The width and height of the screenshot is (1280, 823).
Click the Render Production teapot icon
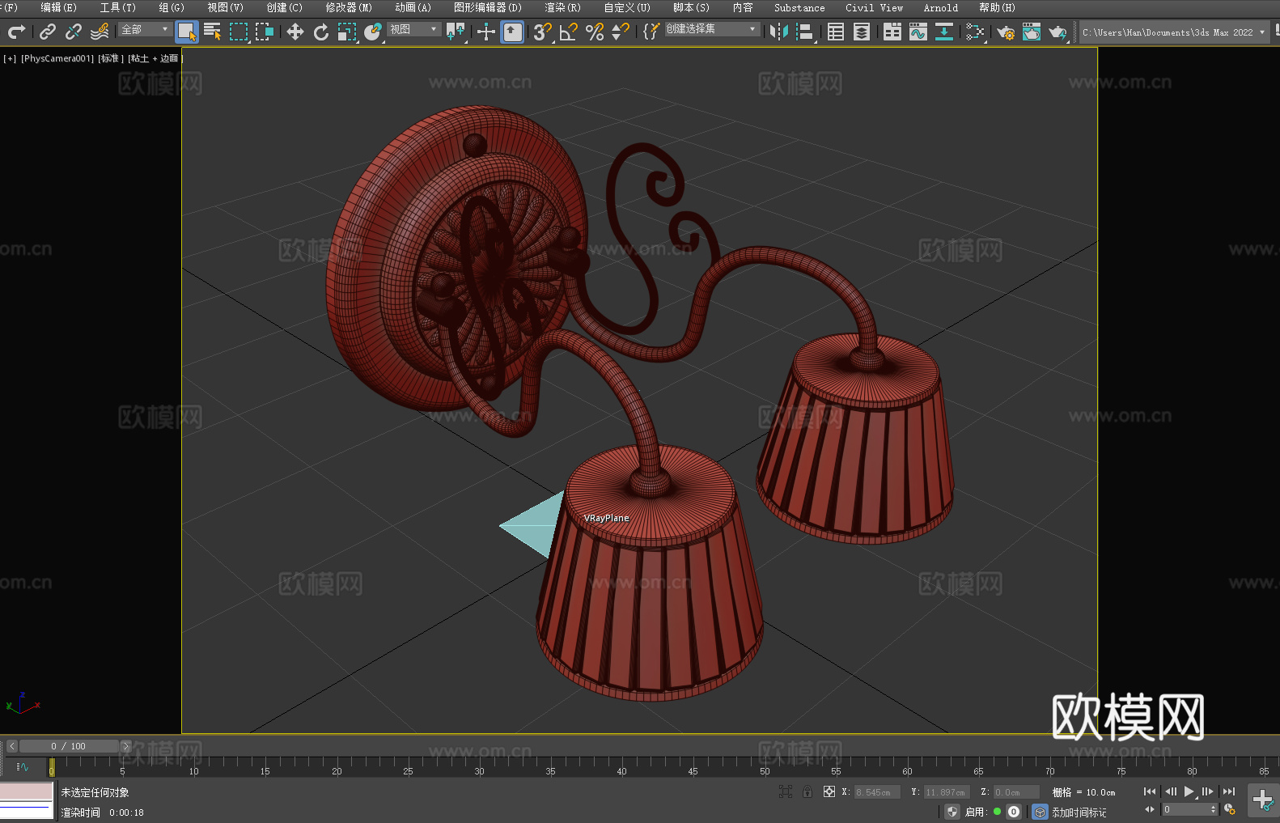click(1057, 32)
